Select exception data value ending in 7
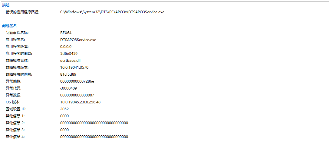Viewport: 329px width, 148px height. pos(77,95)
